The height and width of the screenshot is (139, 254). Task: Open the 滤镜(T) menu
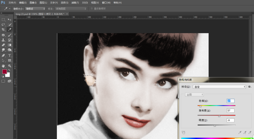(x=75, y=3)
